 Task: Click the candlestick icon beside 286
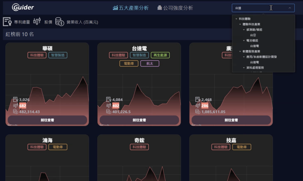[198, 106]
